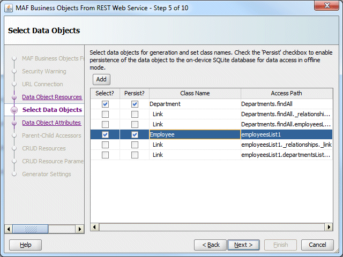
Task: Open the Help for this wizard
Action: tap(25, 245)
